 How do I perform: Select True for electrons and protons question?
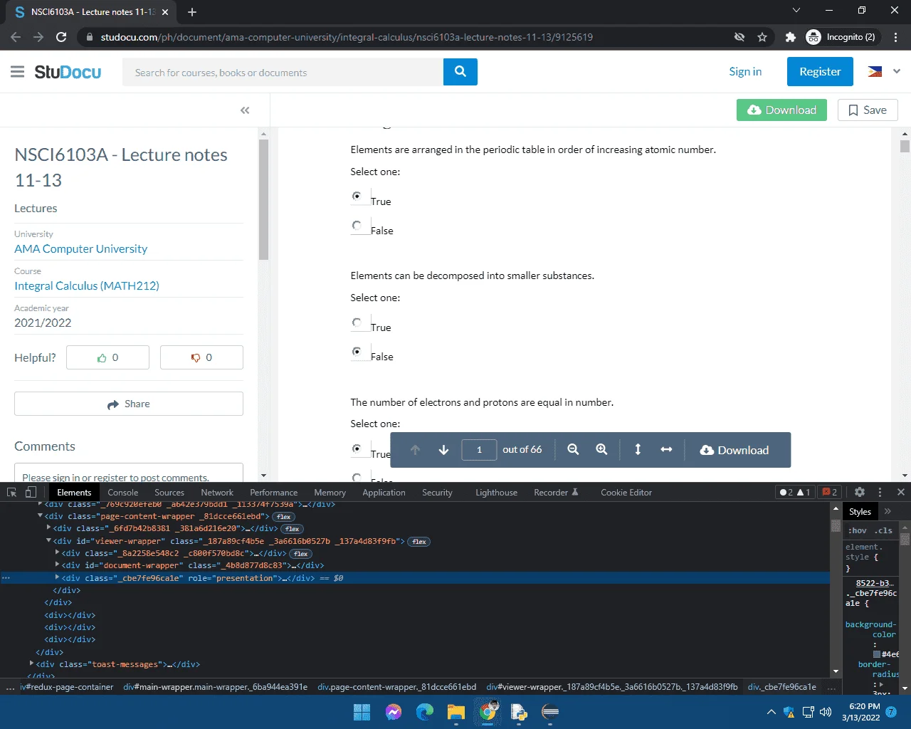357,449
